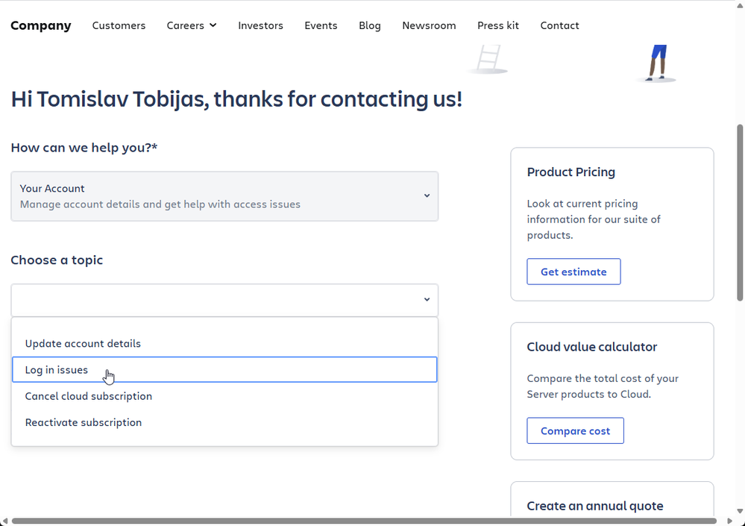745x526 pixels.
Task: Open the Newsroom link
Action: coord(429,25)
